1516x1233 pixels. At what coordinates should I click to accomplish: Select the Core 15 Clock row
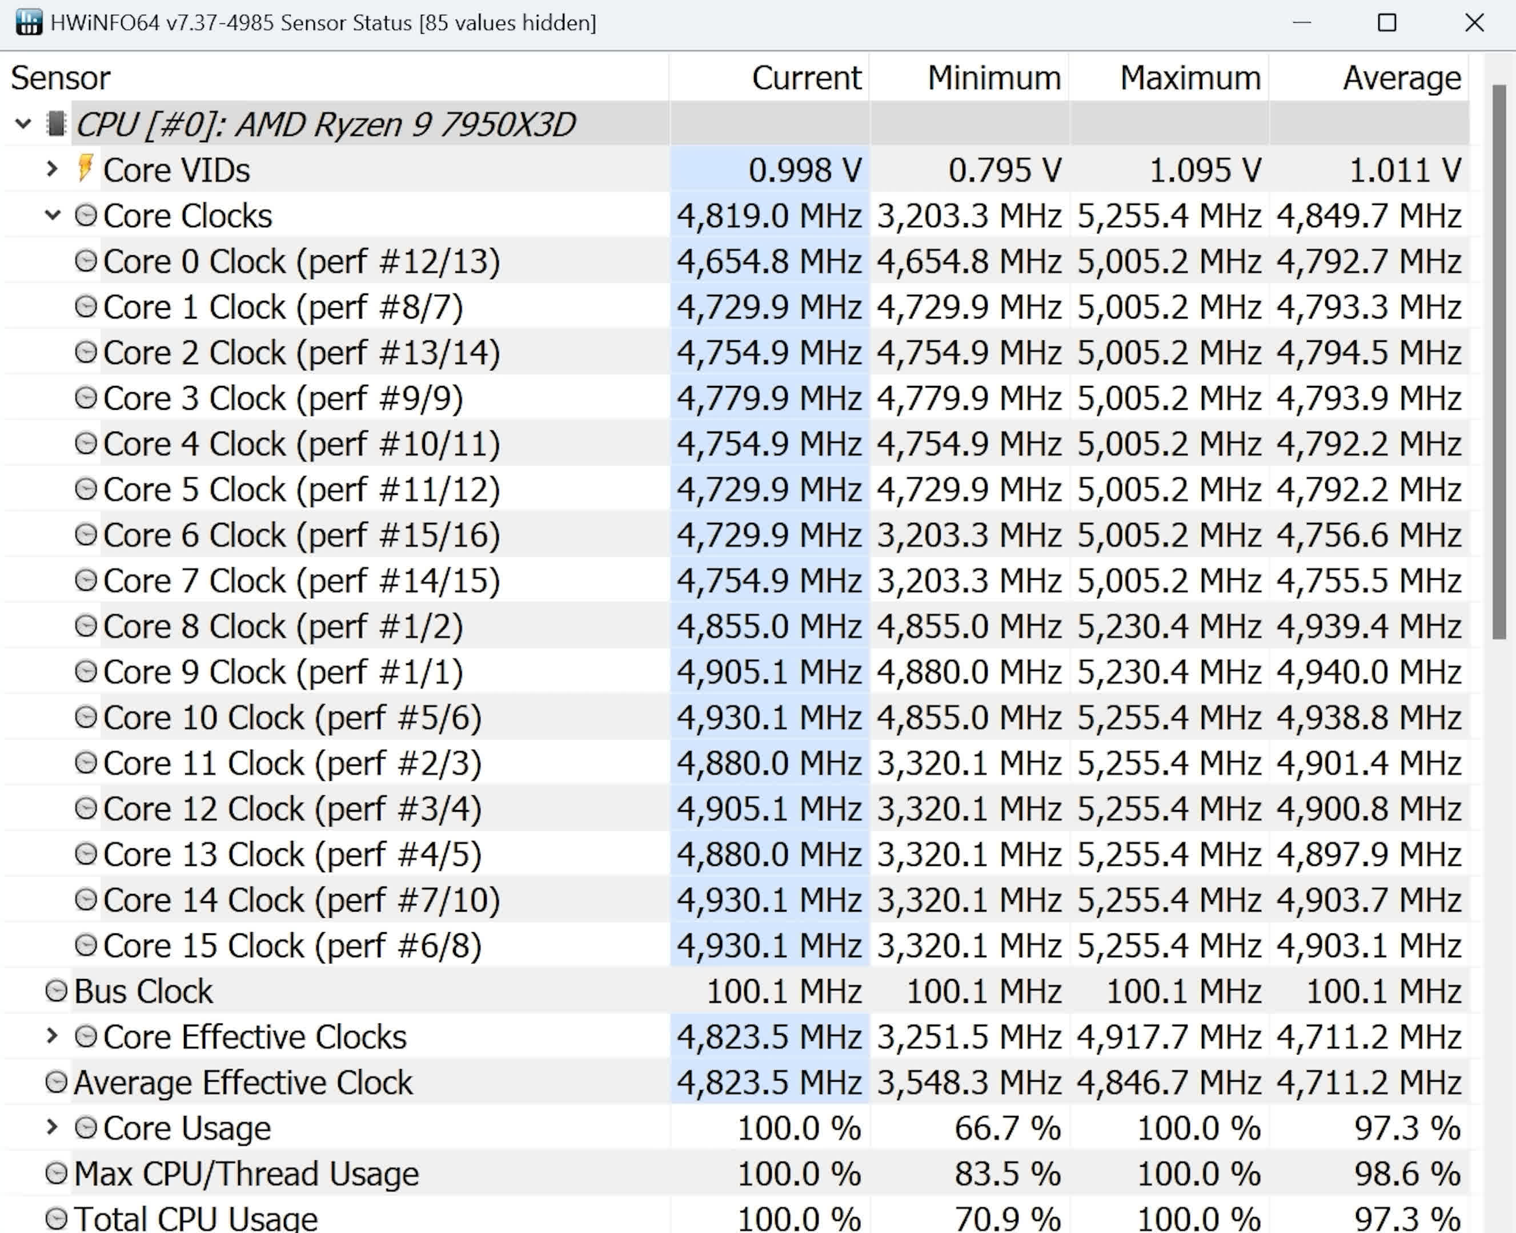tap(291, 945)
